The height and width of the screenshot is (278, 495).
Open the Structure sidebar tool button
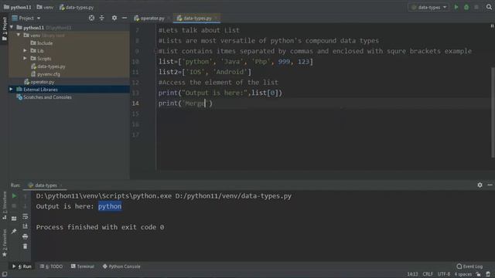pos(5,205)
